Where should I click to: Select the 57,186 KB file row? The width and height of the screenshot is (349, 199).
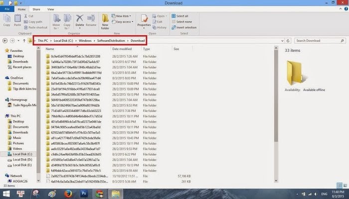pos(118,176)
